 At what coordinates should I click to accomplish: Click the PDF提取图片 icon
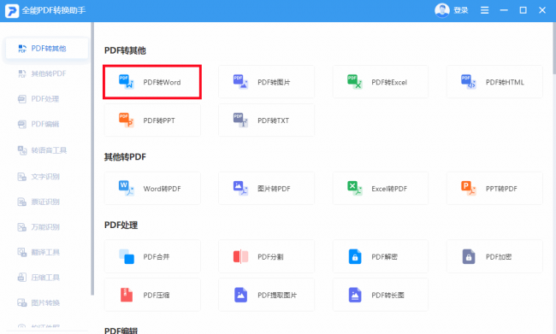click(x=240, y=295)
